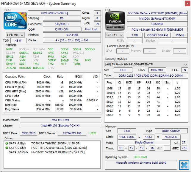Select the TSX feature label
The width and height of the screenshot is (191, 172).
[x=76, y=60]
